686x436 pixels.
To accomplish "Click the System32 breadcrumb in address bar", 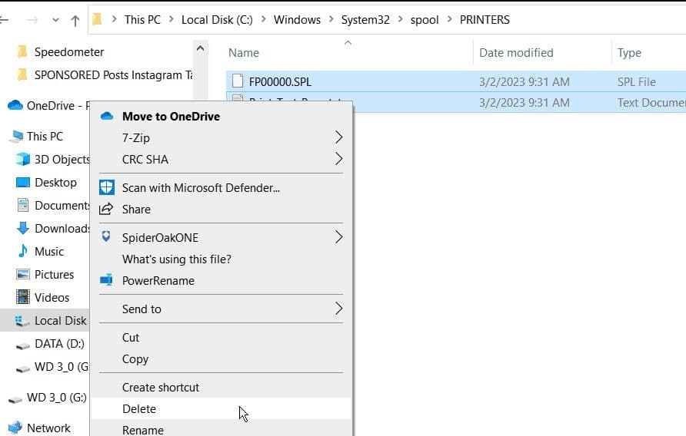I will [x=365, y=20].
